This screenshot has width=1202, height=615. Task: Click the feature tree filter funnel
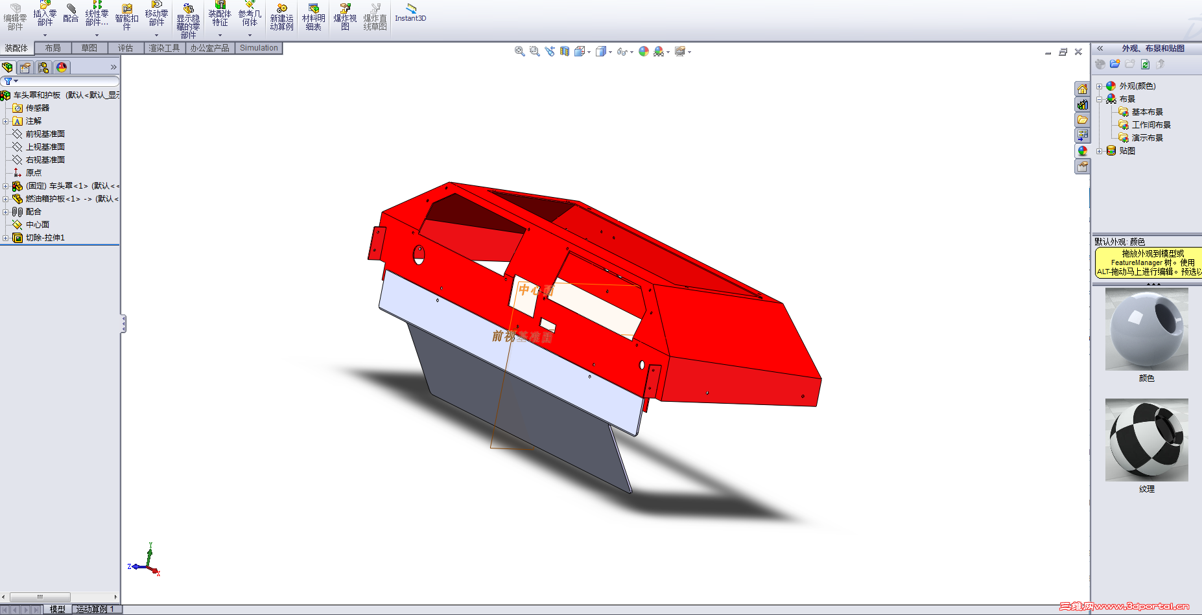pyautogui.click(x=8, y=82)
